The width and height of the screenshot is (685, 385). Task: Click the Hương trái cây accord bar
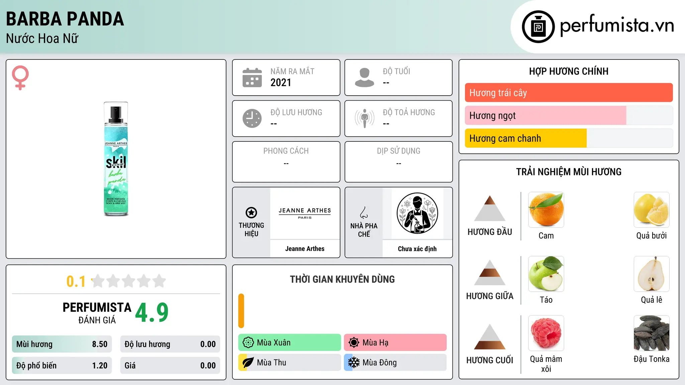(x=569, y=93)
